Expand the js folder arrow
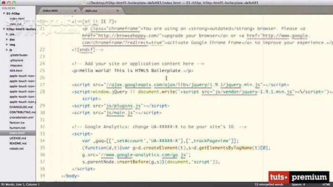333x187 pixels. point(7,50)
